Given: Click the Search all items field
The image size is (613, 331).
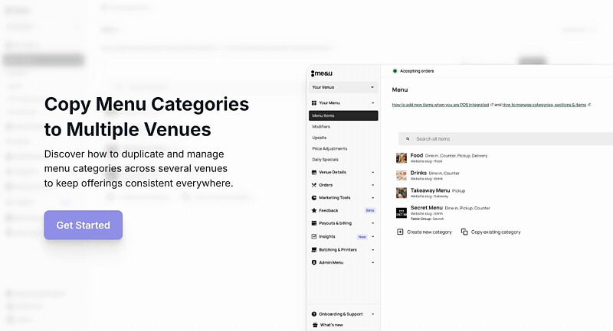Looking at the screenshot, I should [x=506, y=139].
